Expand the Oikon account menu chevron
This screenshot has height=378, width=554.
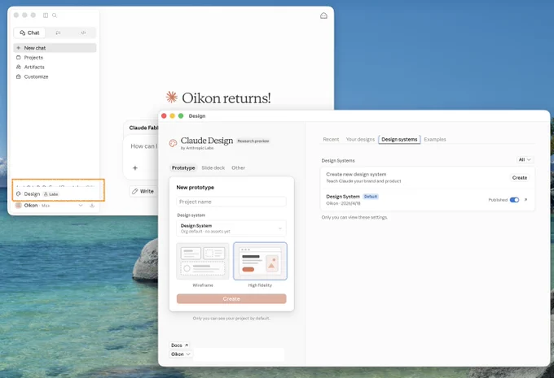pos(81,205)
